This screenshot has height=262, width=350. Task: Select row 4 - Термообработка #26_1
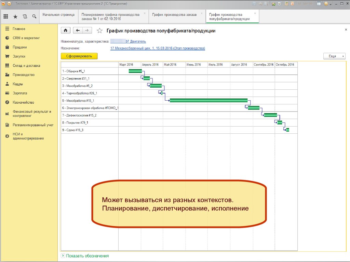(x=90, y=93)
